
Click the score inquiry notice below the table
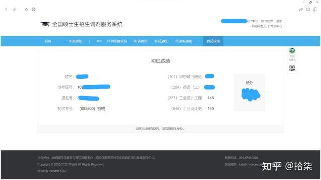[x=160, y=129]
